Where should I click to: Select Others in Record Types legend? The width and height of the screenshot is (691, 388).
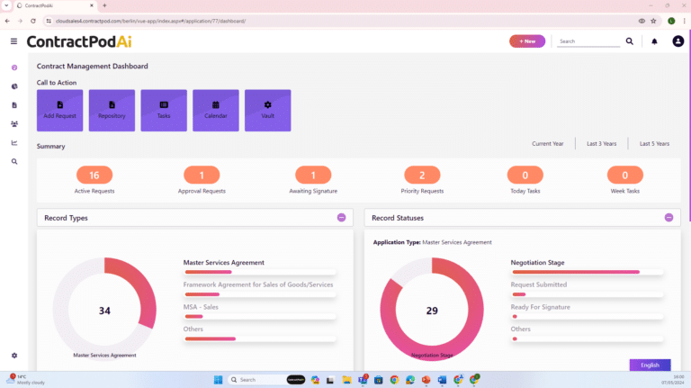tap(193, 329)
